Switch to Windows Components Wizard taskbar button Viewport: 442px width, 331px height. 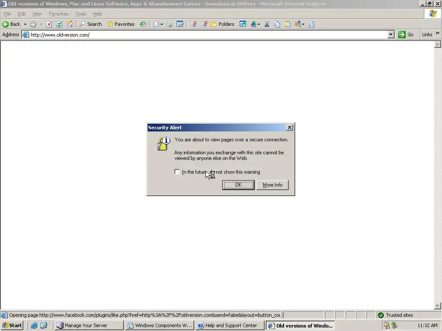point(160,325)
